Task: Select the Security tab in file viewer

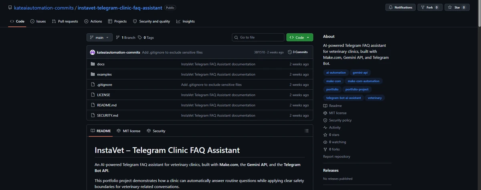Action: click(156, 131)
